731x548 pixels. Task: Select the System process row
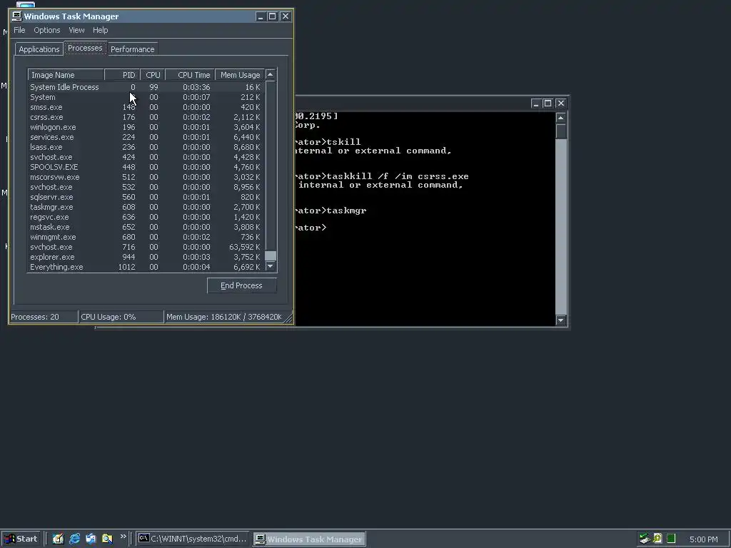[x=146, y=97]
